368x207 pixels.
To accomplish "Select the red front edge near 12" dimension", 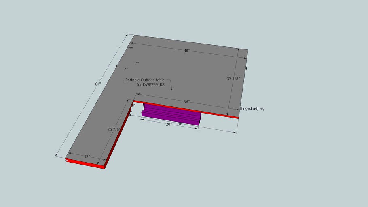I will 85,164.
